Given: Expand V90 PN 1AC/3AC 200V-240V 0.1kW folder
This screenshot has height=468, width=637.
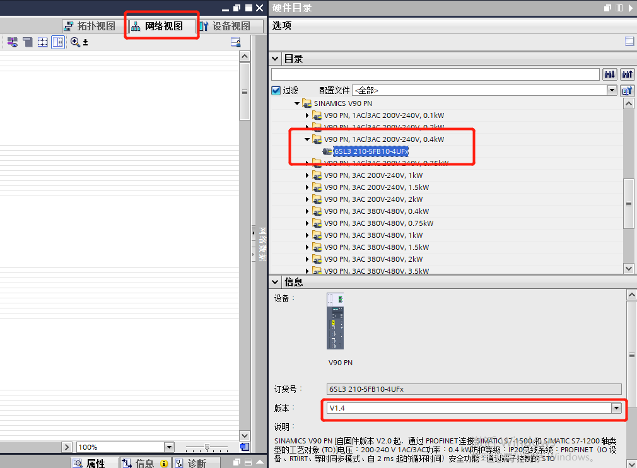Looking at the screenshot, I should [307, 116].
